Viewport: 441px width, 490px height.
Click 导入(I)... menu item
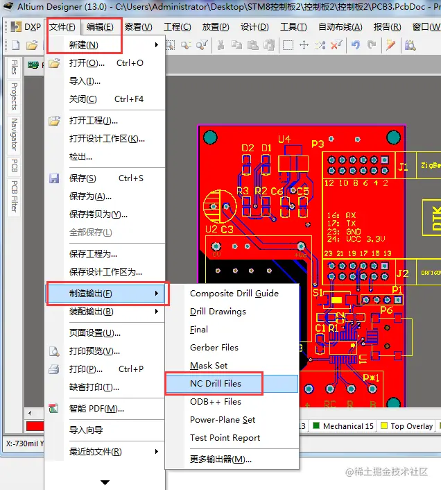(x=105, y=81)
